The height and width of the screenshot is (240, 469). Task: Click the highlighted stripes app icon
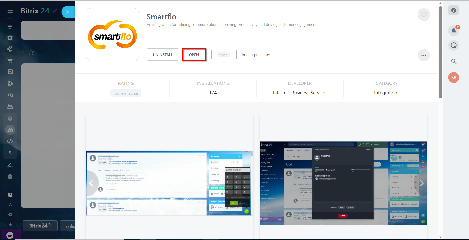(10, 130)
